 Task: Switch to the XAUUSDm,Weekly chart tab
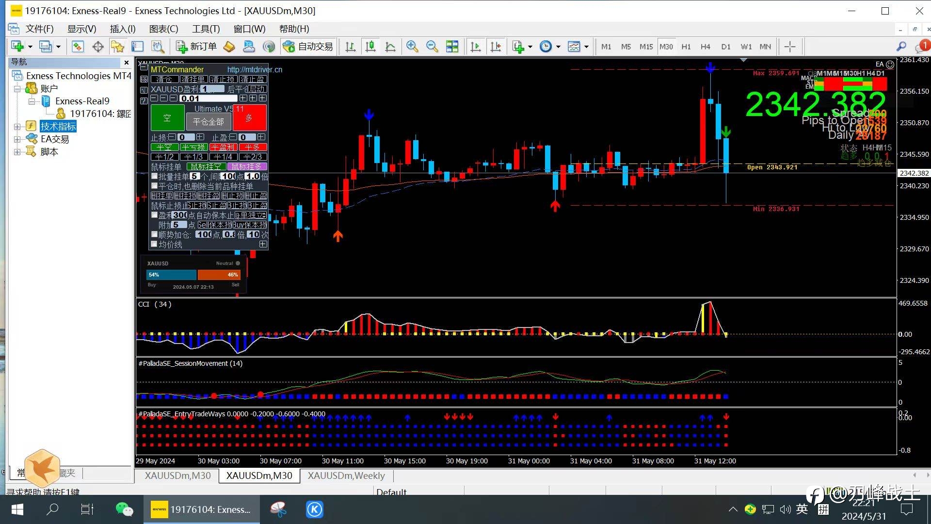pos(346,475)
